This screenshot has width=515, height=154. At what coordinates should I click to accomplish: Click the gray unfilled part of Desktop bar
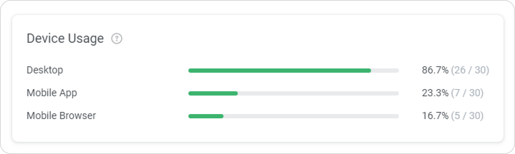tap(385, 71)
